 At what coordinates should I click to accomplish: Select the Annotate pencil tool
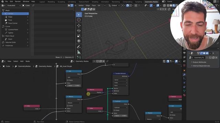79,47
